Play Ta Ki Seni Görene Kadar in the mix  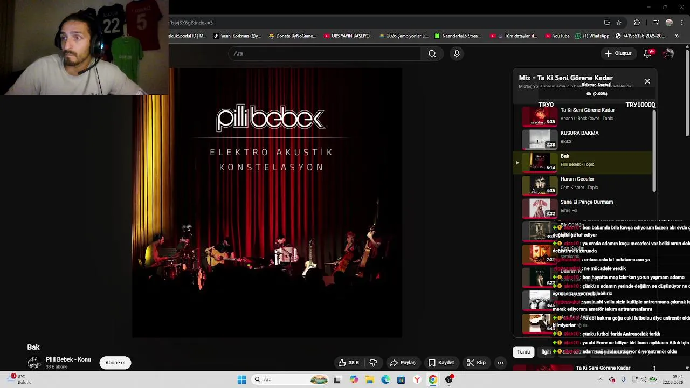click(x=583, y=115)
